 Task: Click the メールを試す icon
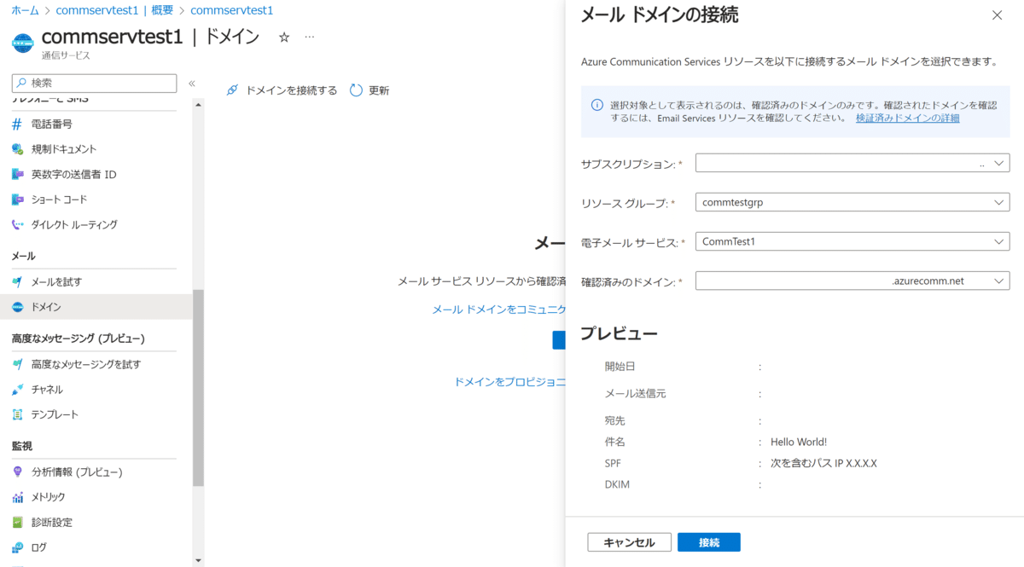coord(17,282)
